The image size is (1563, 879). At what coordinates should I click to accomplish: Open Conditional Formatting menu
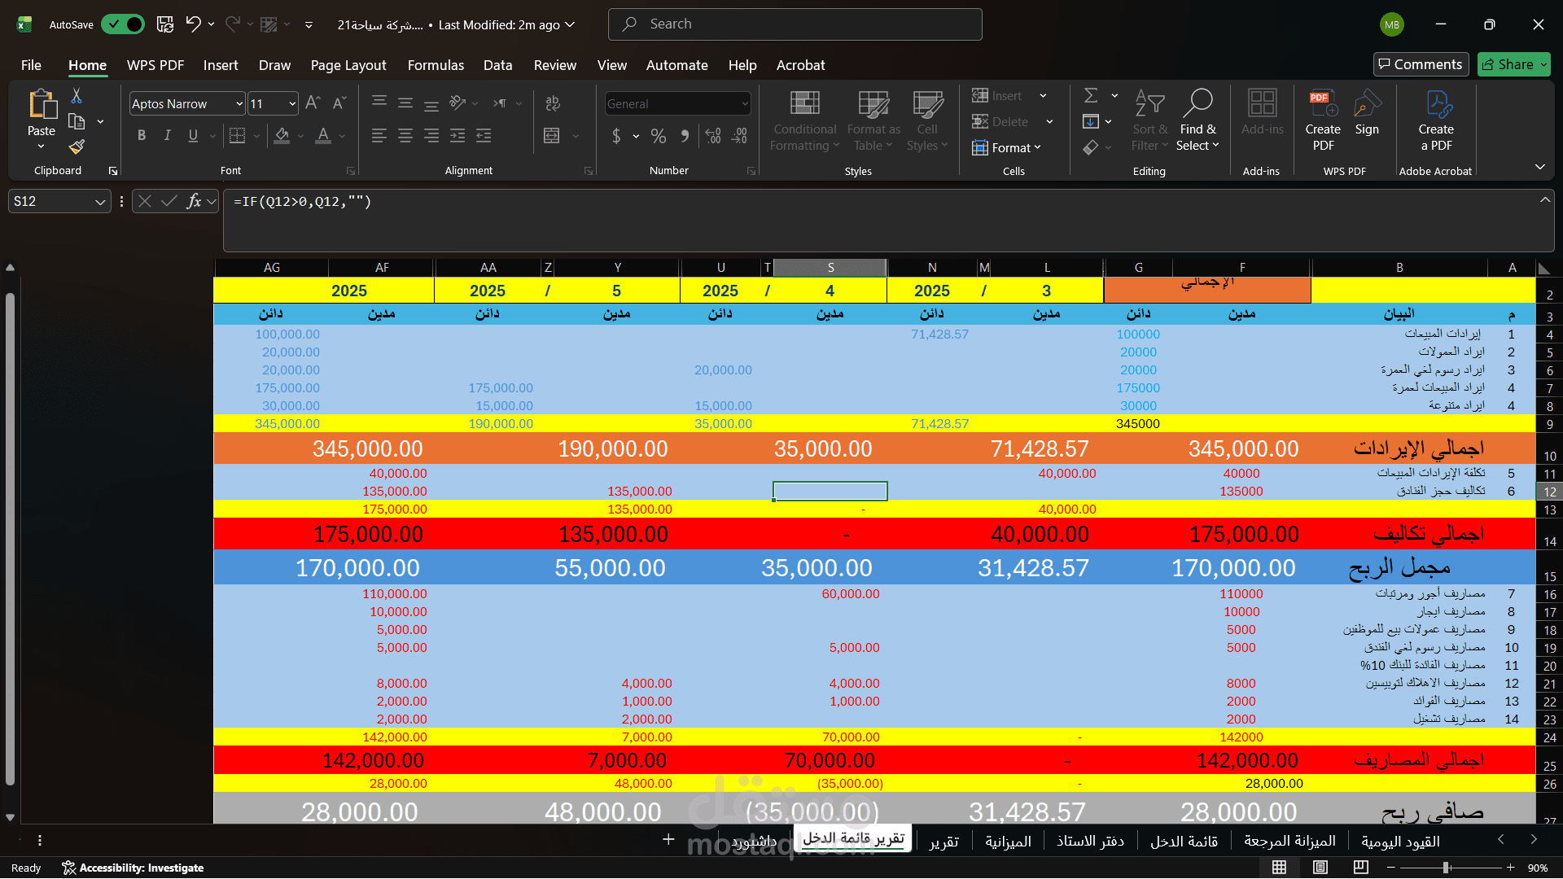804,121
